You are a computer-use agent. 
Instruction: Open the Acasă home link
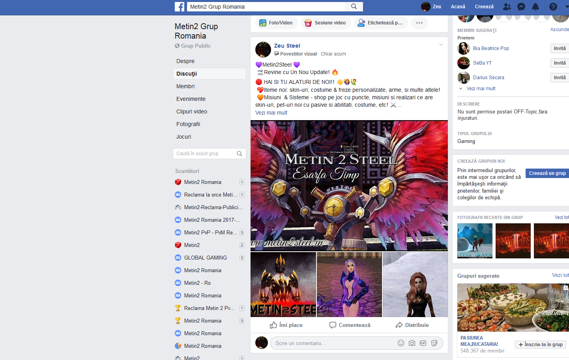tap(458, 7)
